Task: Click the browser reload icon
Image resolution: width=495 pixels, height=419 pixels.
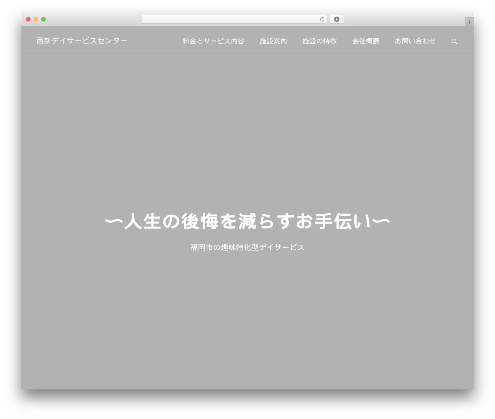Action: 322,19
